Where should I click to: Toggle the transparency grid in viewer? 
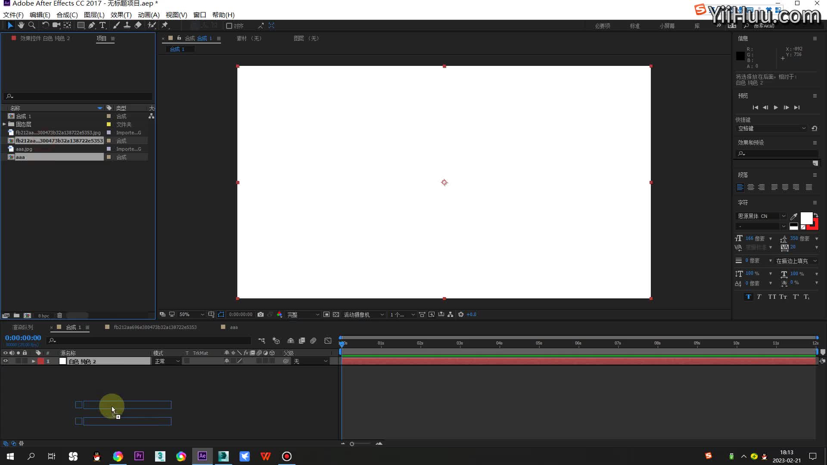pyautogui.click(x=336, y=315)
